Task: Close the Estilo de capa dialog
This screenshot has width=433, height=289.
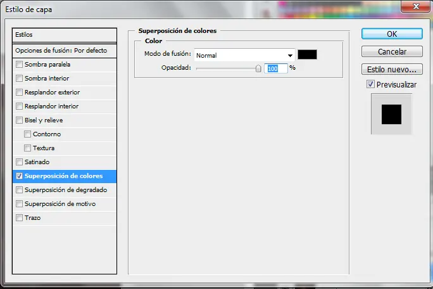Action: point(416,6)
